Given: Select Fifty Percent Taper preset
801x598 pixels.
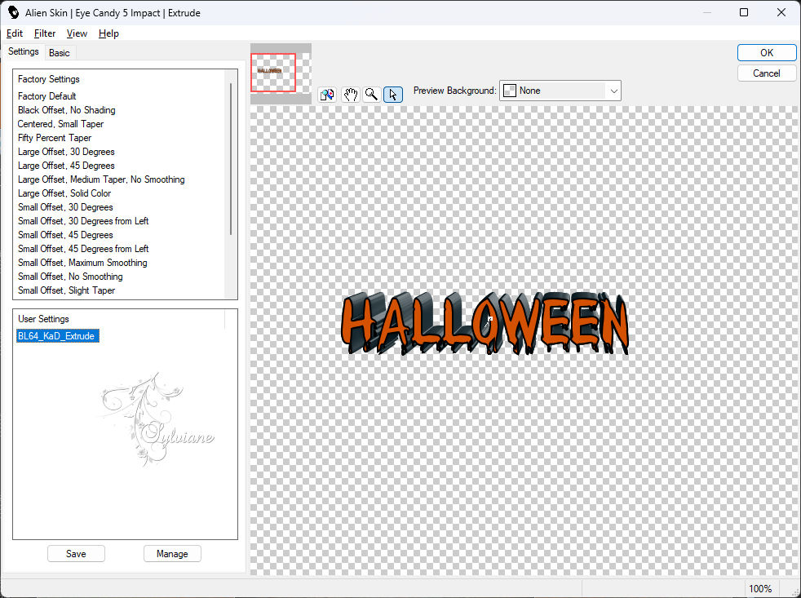Looking at the screenshot, I should pyautogui.click(x=55, y=138).
